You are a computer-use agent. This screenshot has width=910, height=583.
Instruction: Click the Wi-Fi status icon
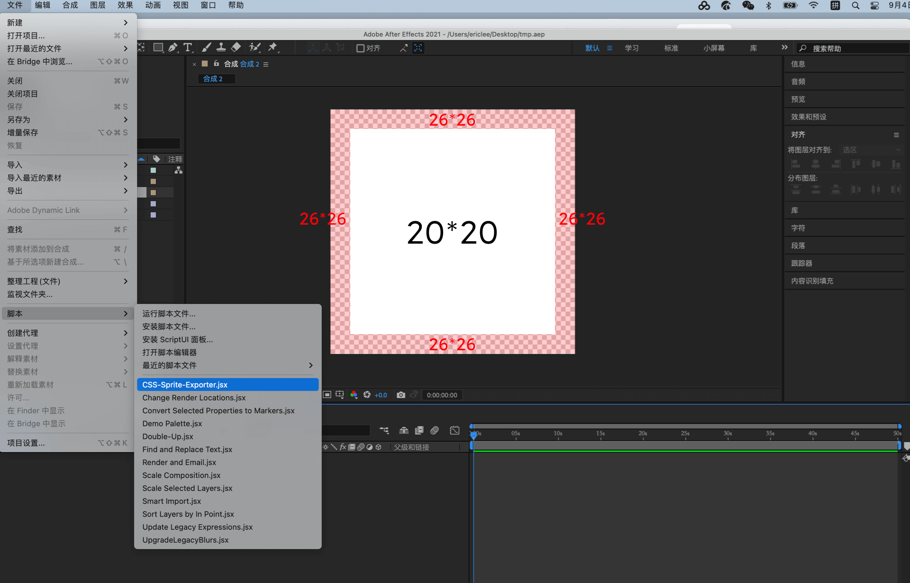coord(813,6)
